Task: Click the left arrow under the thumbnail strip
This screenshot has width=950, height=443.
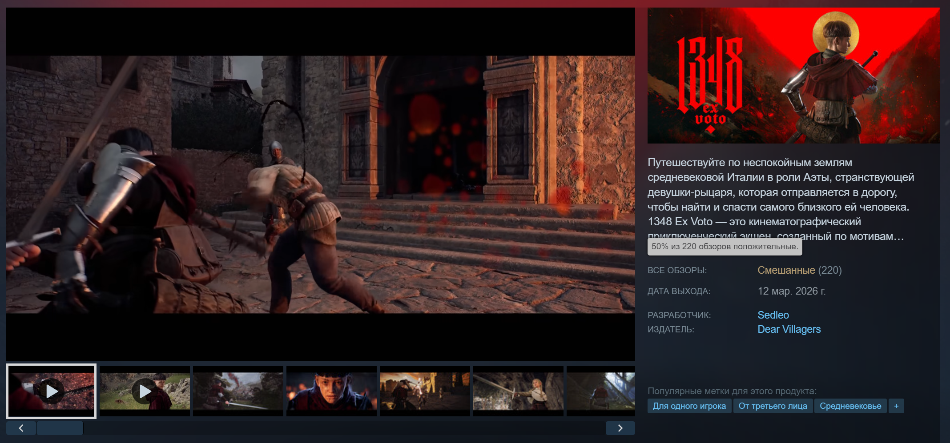Action: coord(21,428)
